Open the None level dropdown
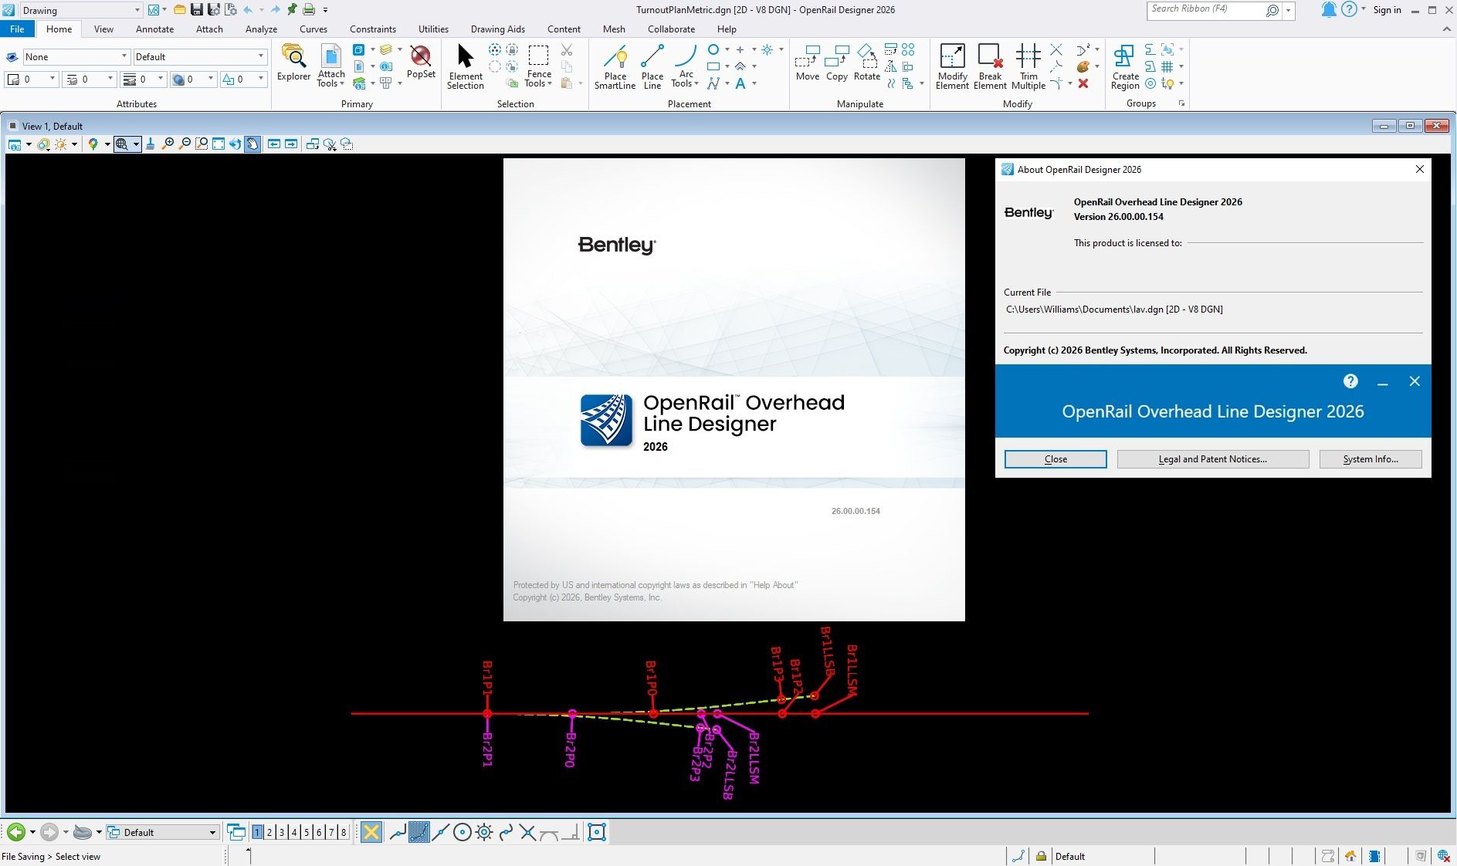Screen dimensions: 1457x866 (x=76, y=56)
